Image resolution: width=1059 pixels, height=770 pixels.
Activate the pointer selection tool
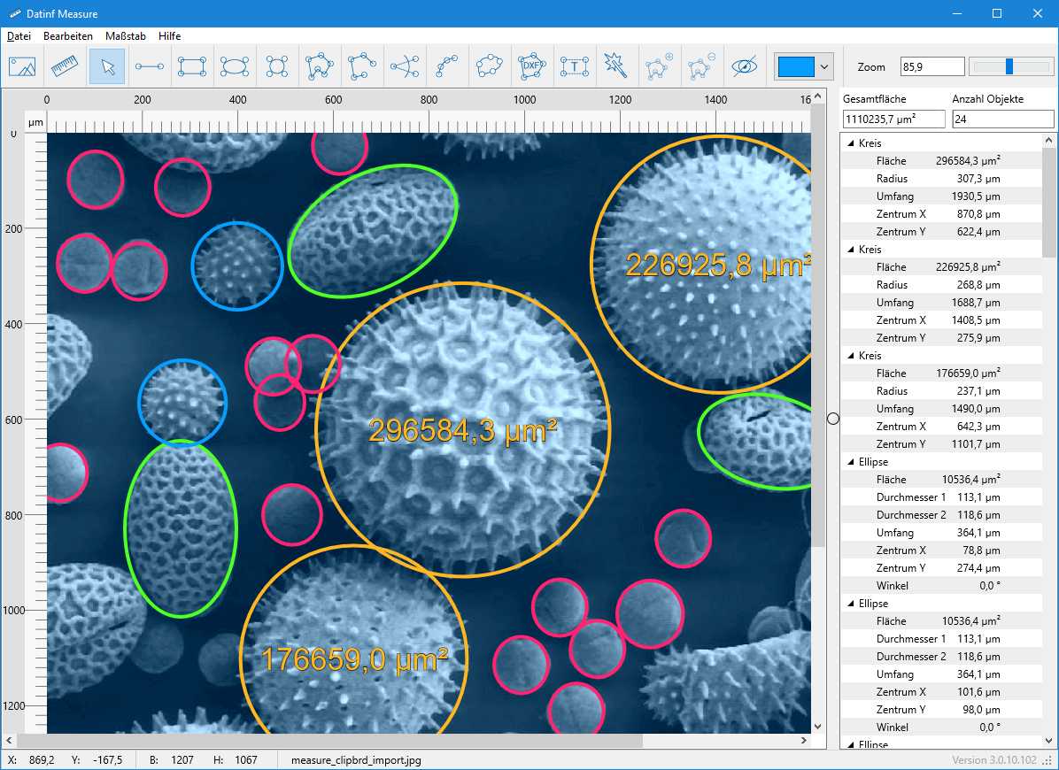107,66
